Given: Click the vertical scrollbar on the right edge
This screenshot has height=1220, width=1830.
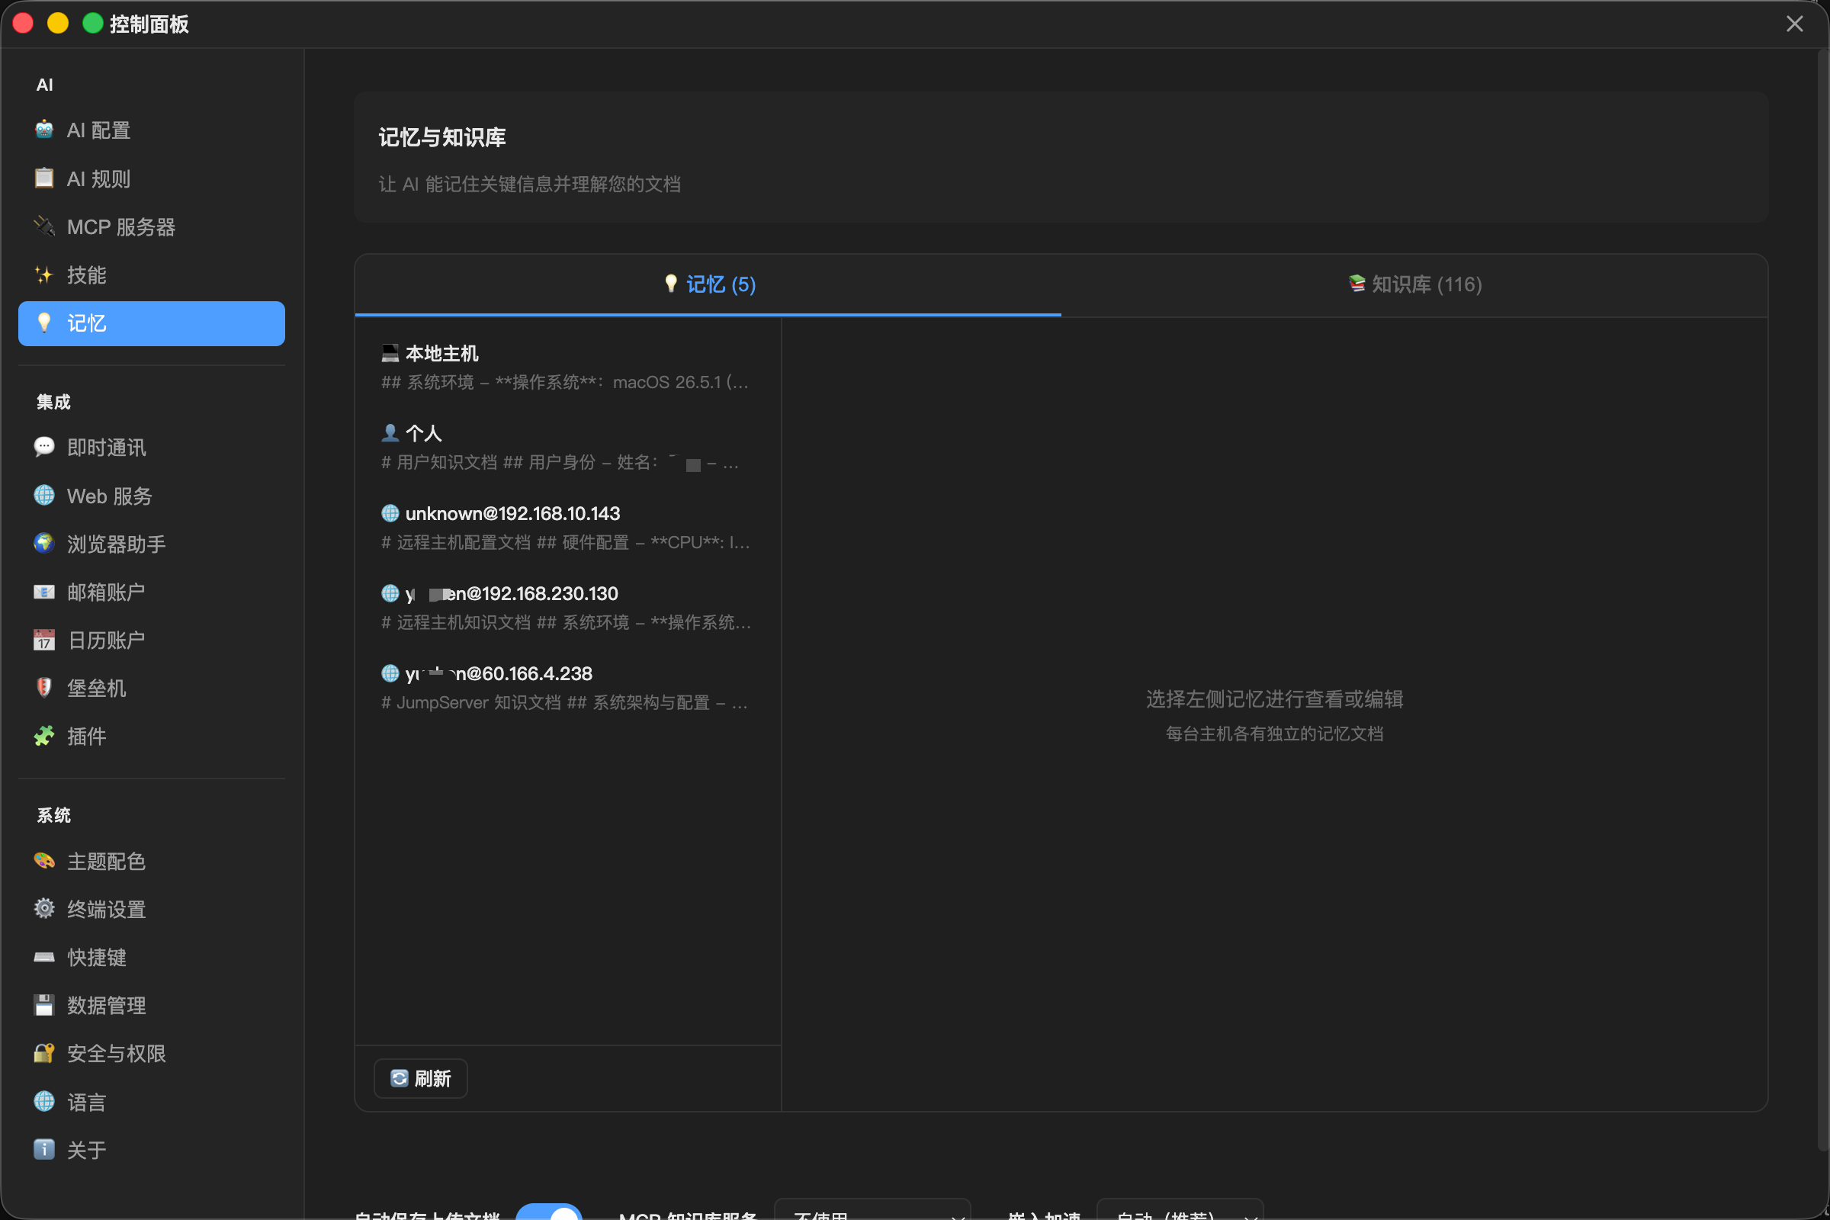Looking at the screenshot, I should tap(1823, 599).
